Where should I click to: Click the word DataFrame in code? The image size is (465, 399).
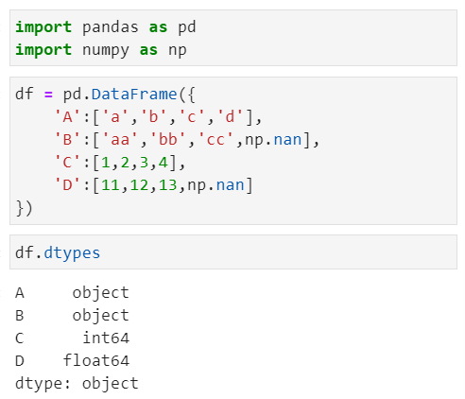pyautogui.click(x=134, y=95)
